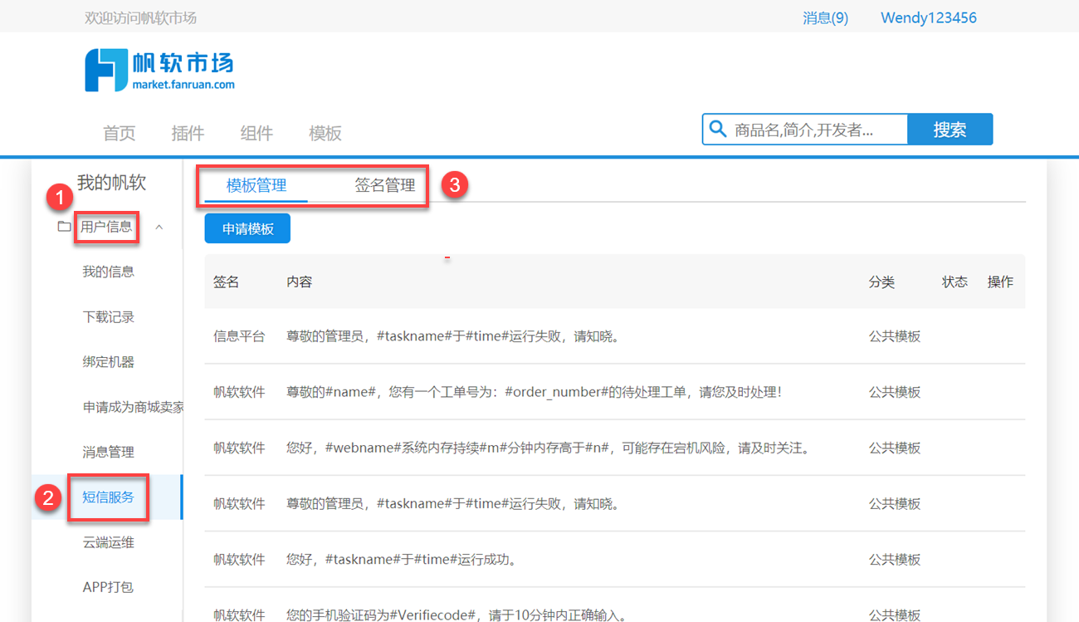The image size is (1079, 622).
Task: Click the 我的帆软 sidebar heading
Action: tap(111, 183)
